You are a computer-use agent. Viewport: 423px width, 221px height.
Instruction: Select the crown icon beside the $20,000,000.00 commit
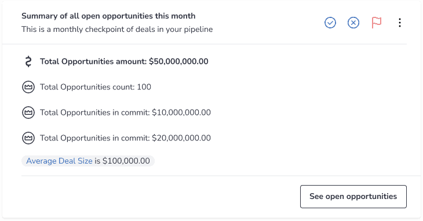coord(28,138)
